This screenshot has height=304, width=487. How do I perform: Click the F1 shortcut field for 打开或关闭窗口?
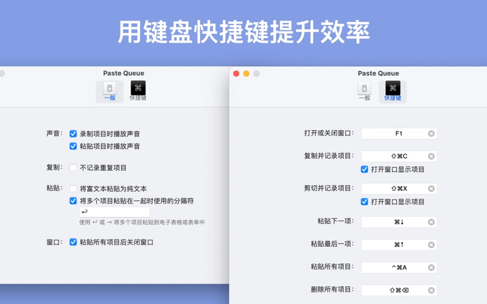tap(399, 133)
